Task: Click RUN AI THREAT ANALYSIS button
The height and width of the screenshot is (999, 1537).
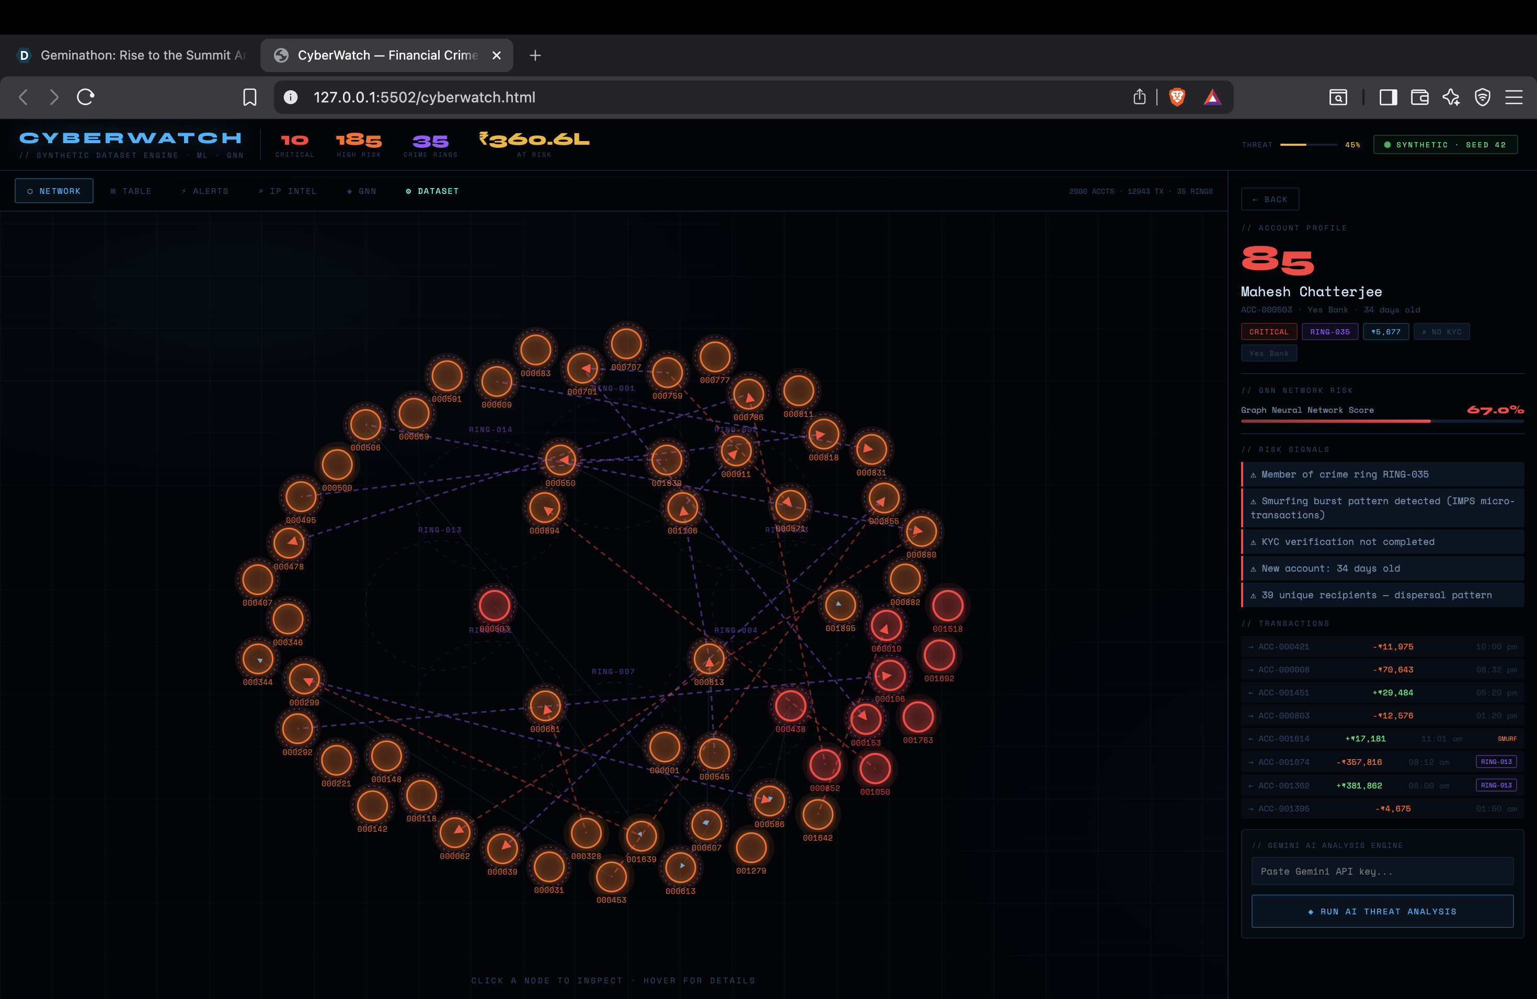Action: 1382,911
